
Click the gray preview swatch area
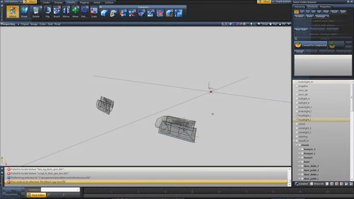(x=323, y=65)
